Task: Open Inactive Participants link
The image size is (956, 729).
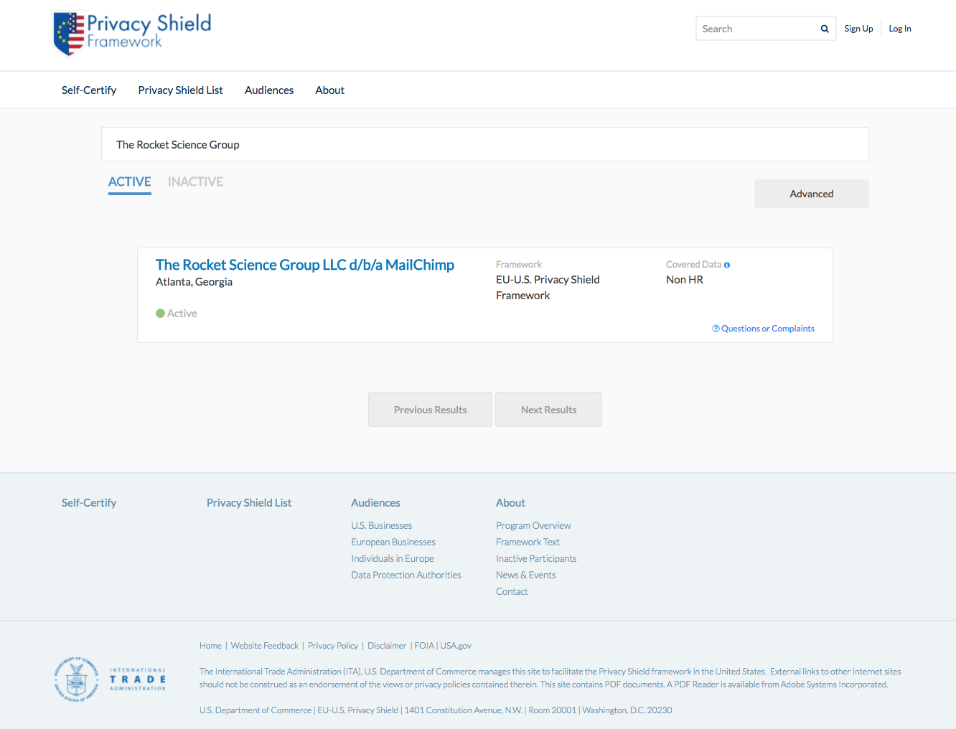Action: point(536,559)
